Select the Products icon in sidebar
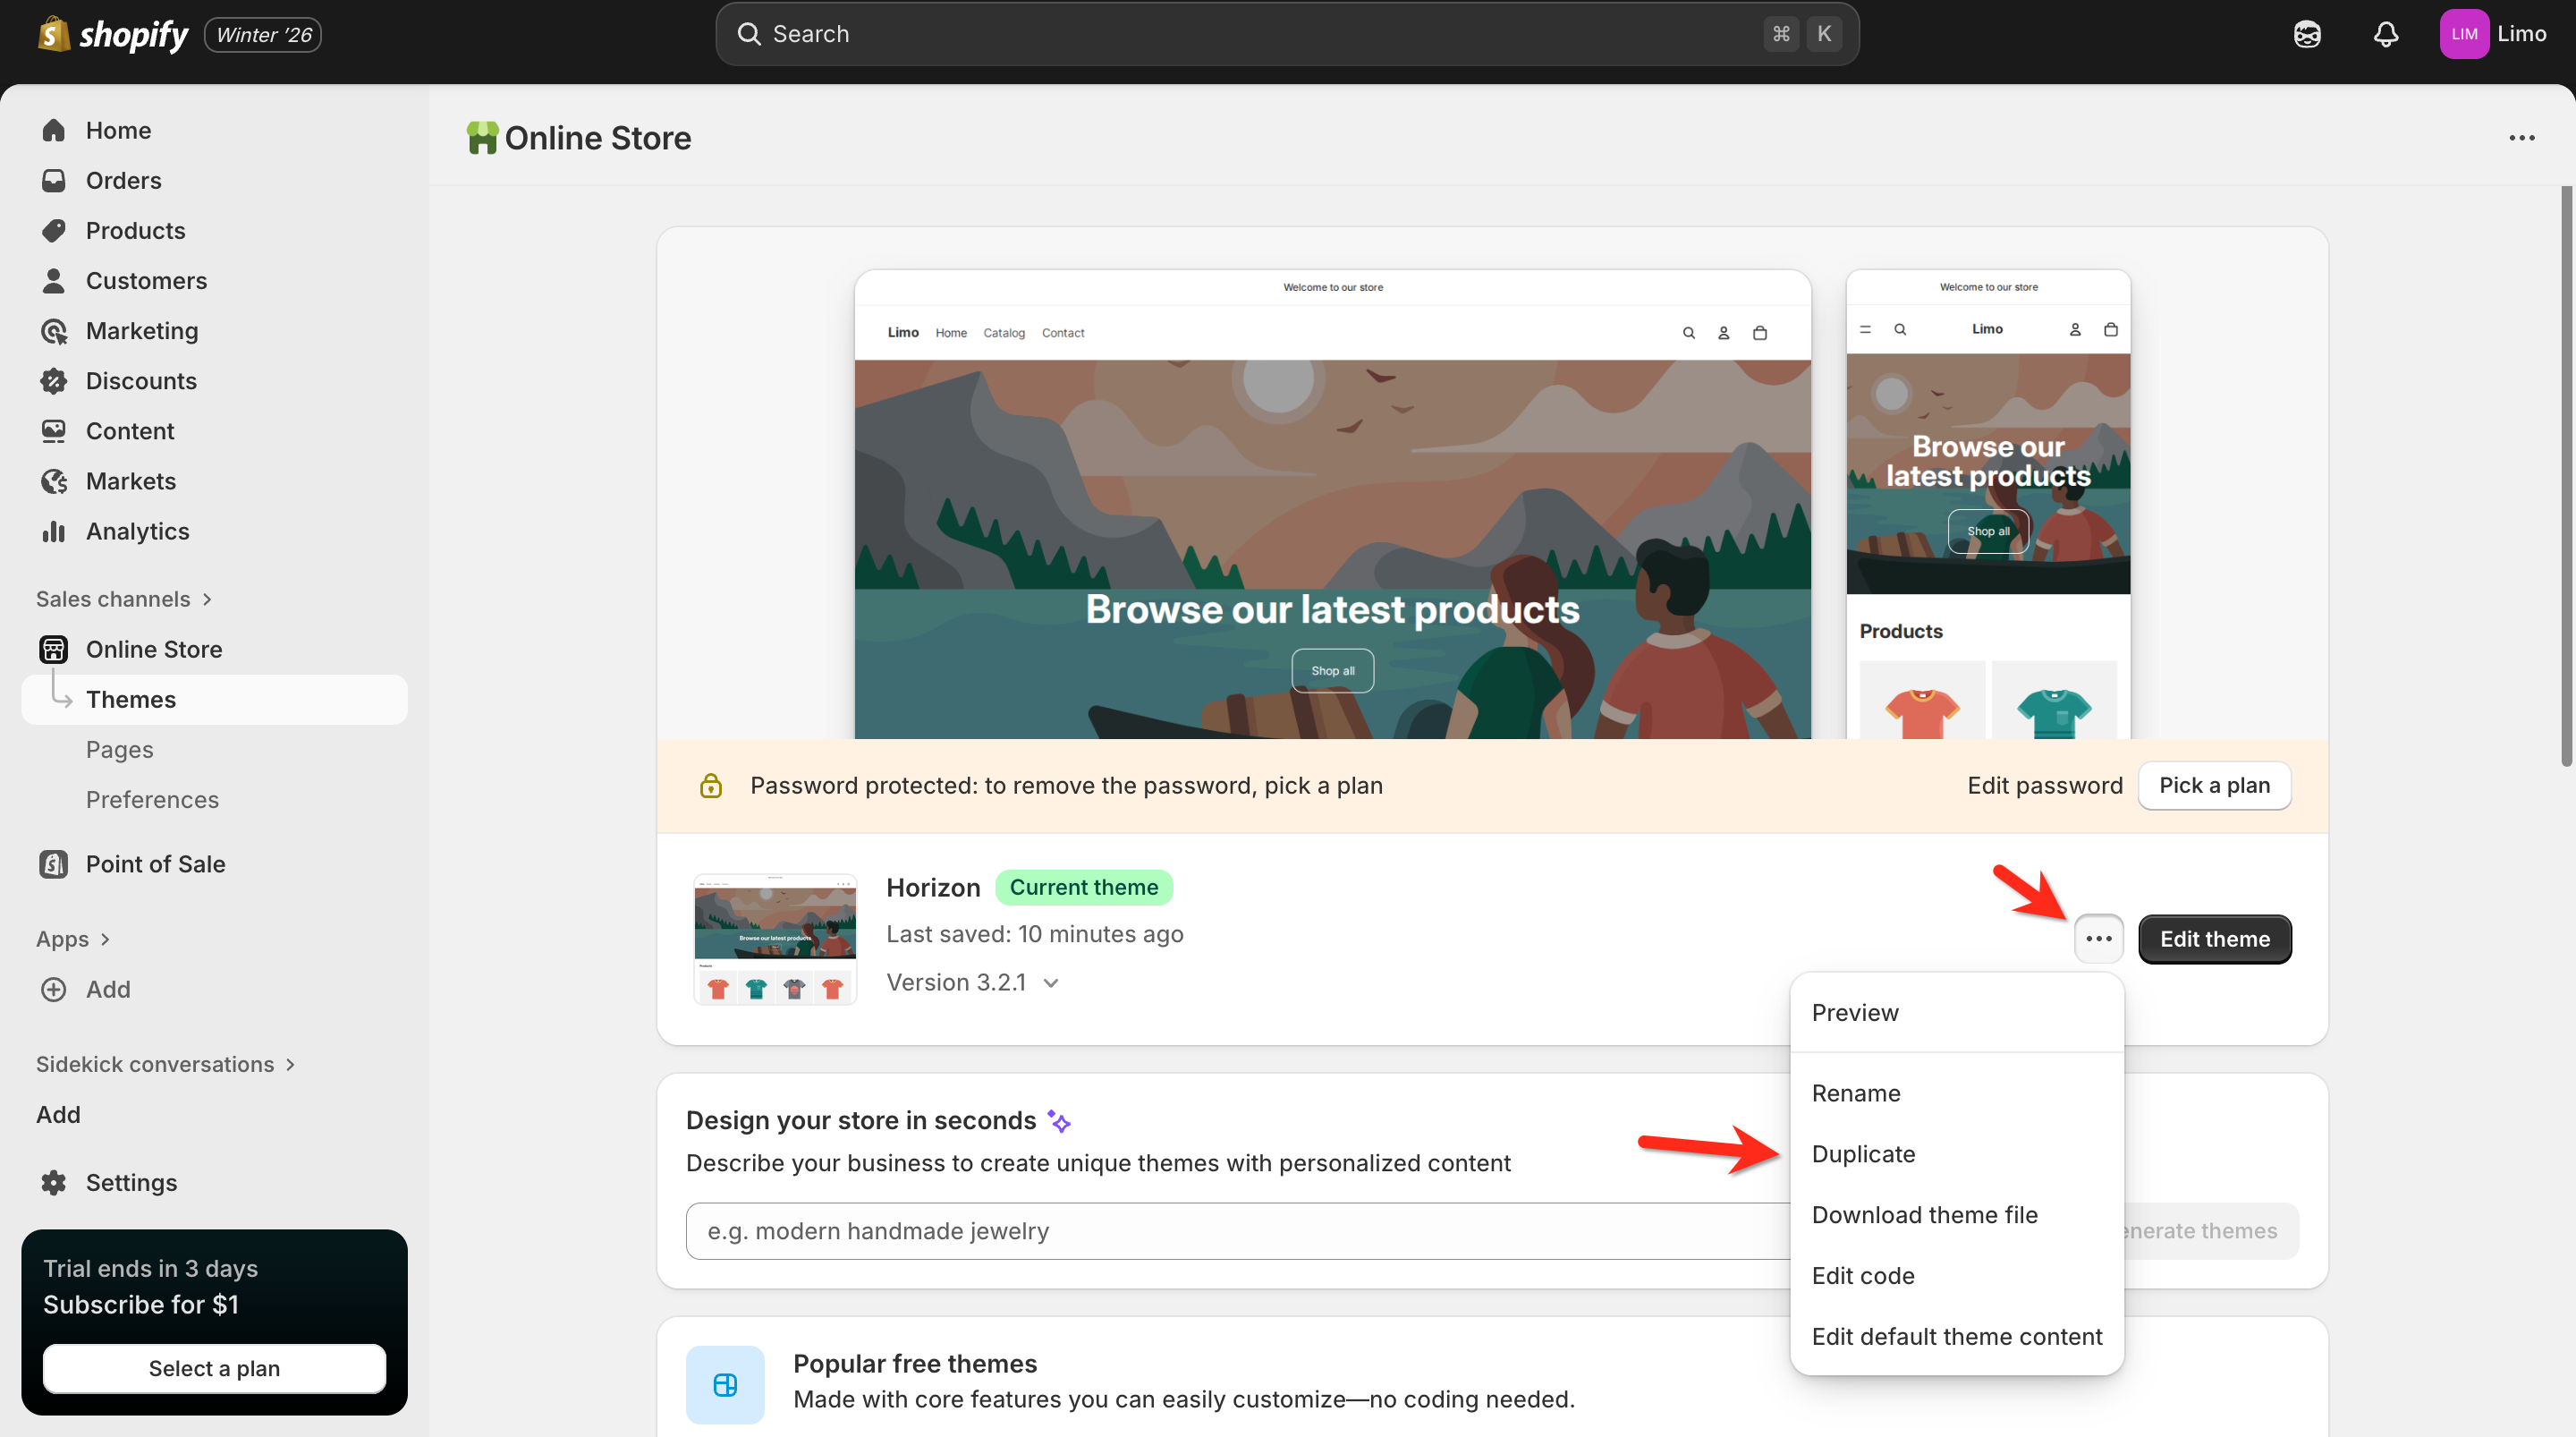 pyautogui.click(x=54, y=230)
